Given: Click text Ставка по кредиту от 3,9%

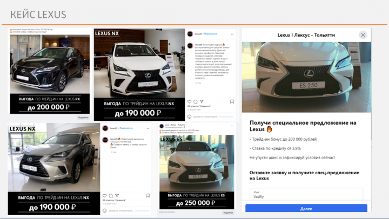Looking at the screenshot, I should pos(275,148).
